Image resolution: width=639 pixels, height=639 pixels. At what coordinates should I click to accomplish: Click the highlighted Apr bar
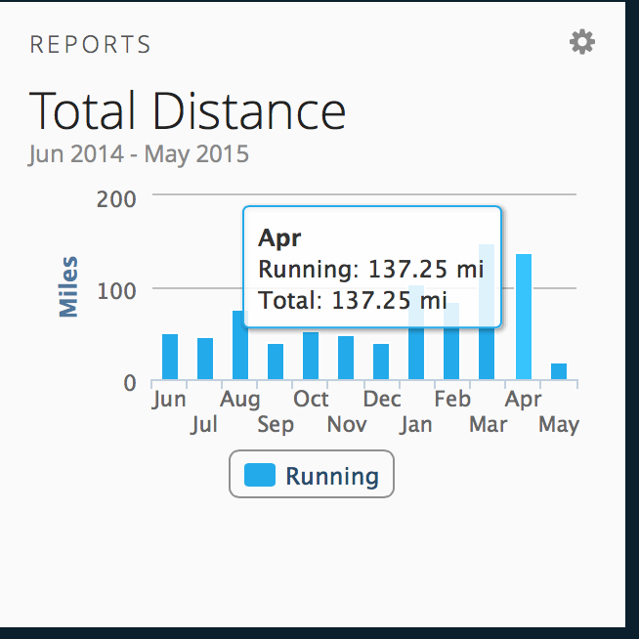click(x=523, y=318)
